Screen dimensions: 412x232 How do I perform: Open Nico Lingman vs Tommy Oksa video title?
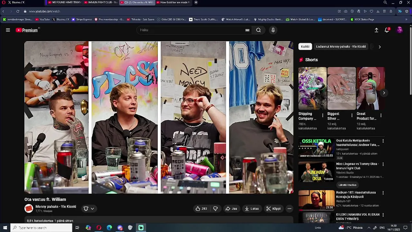click(x=357, y=166)
